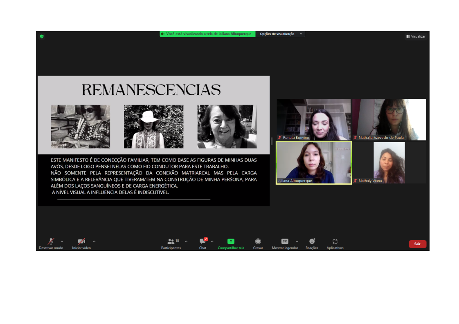Select Renata Bonvino's video tile
459x324 pixels.
313,119
